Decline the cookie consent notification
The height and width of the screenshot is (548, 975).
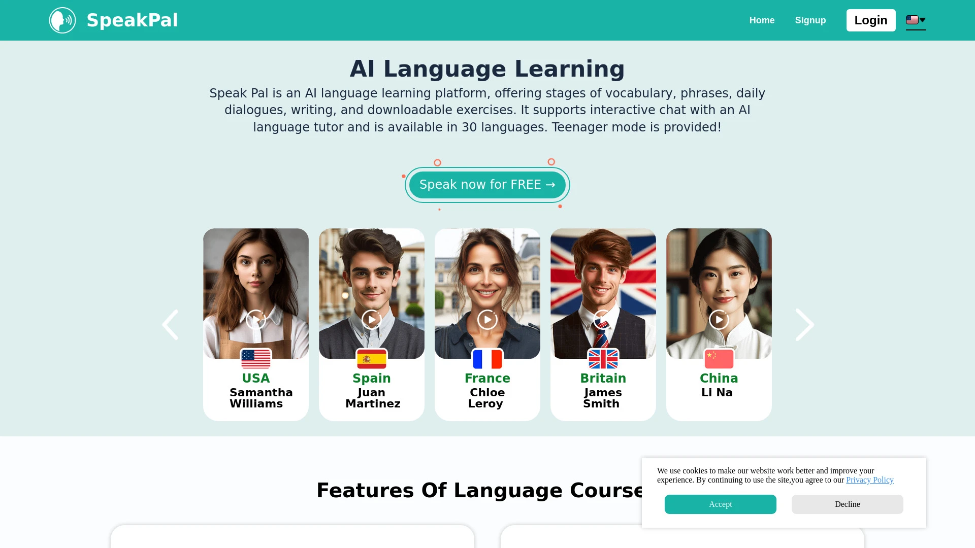pos(847,504)
